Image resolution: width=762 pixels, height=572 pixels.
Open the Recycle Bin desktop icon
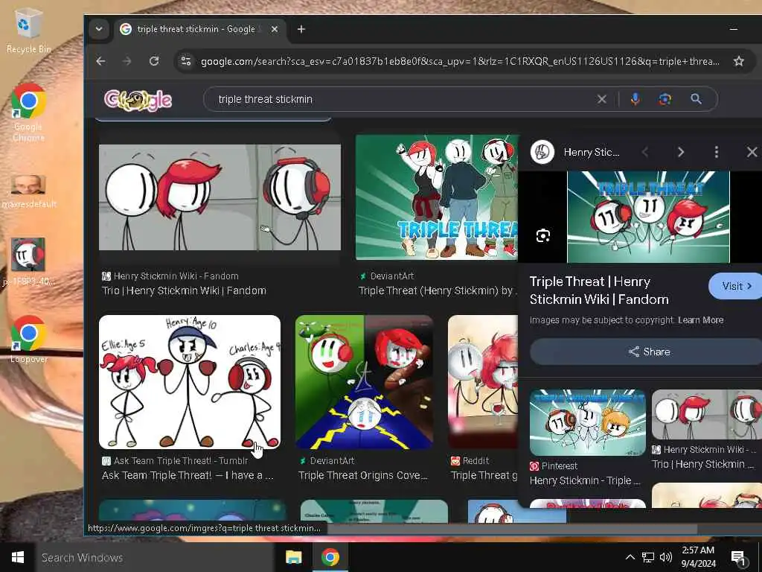click(x=29, y=31)
